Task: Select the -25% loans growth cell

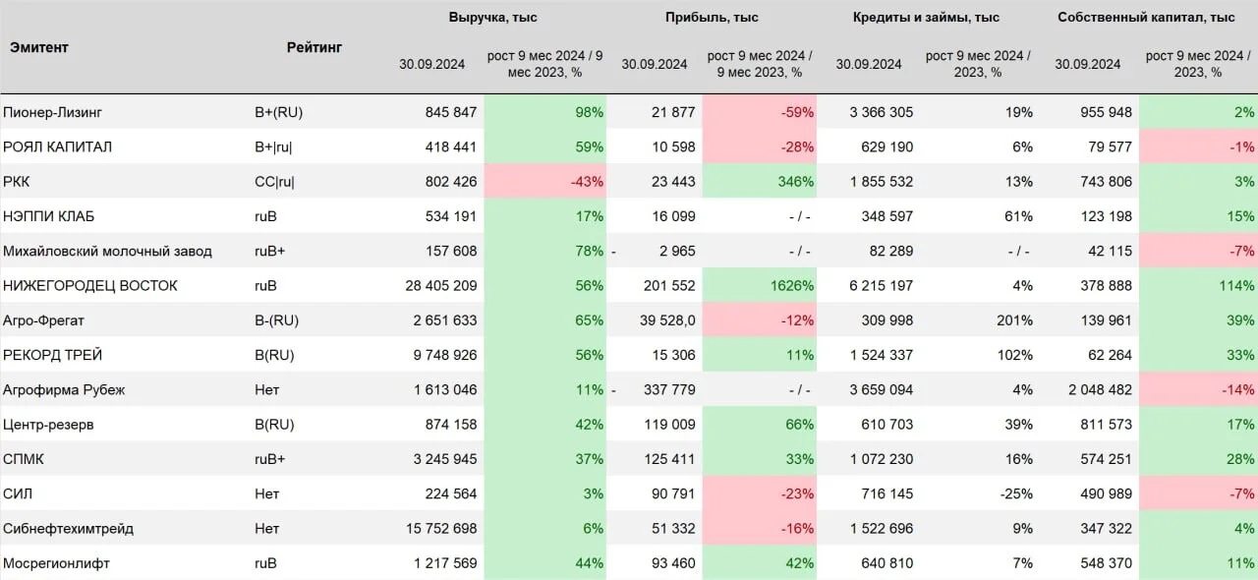Action: 1016,493
